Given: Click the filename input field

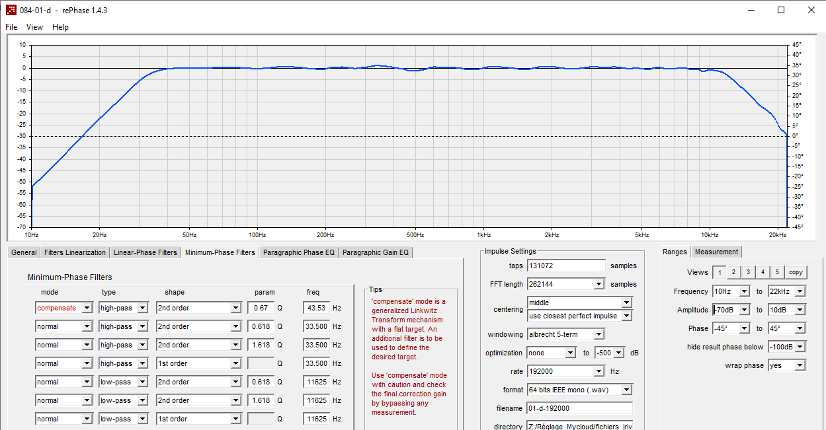Looking at the screenshot, I should (x=579, y=408).
